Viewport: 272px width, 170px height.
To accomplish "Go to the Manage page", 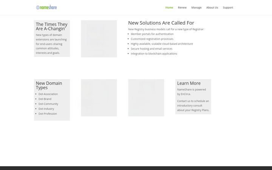I will coord(196,8).
